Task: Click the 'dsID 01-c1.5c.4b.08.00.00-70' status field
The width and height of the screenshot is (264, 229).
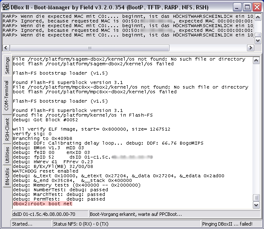Action: pos(50,214)
